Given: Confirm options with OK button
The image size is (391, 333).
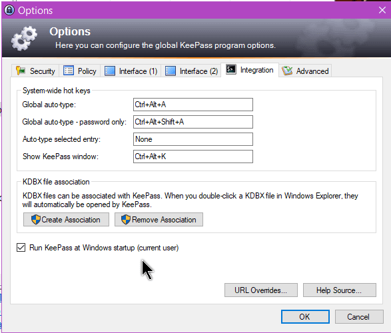Looking at the screenshot, I should 305,317.
